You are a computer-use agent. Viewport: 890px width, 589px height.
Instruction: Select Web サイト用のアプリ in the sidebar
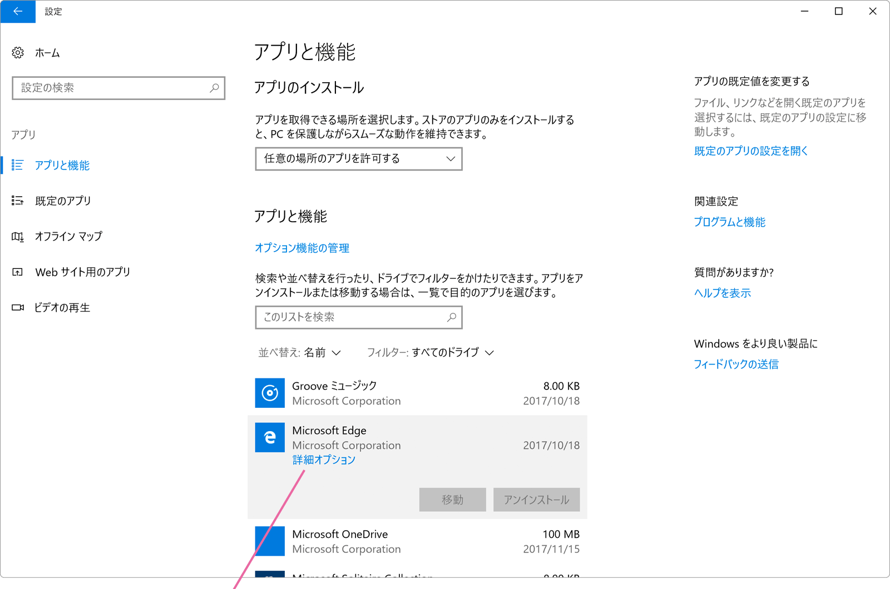(82, 272)
